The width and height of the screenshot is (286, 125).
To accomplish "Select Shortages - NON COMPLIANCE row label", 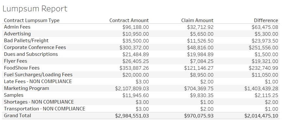I will pos(39,102).
